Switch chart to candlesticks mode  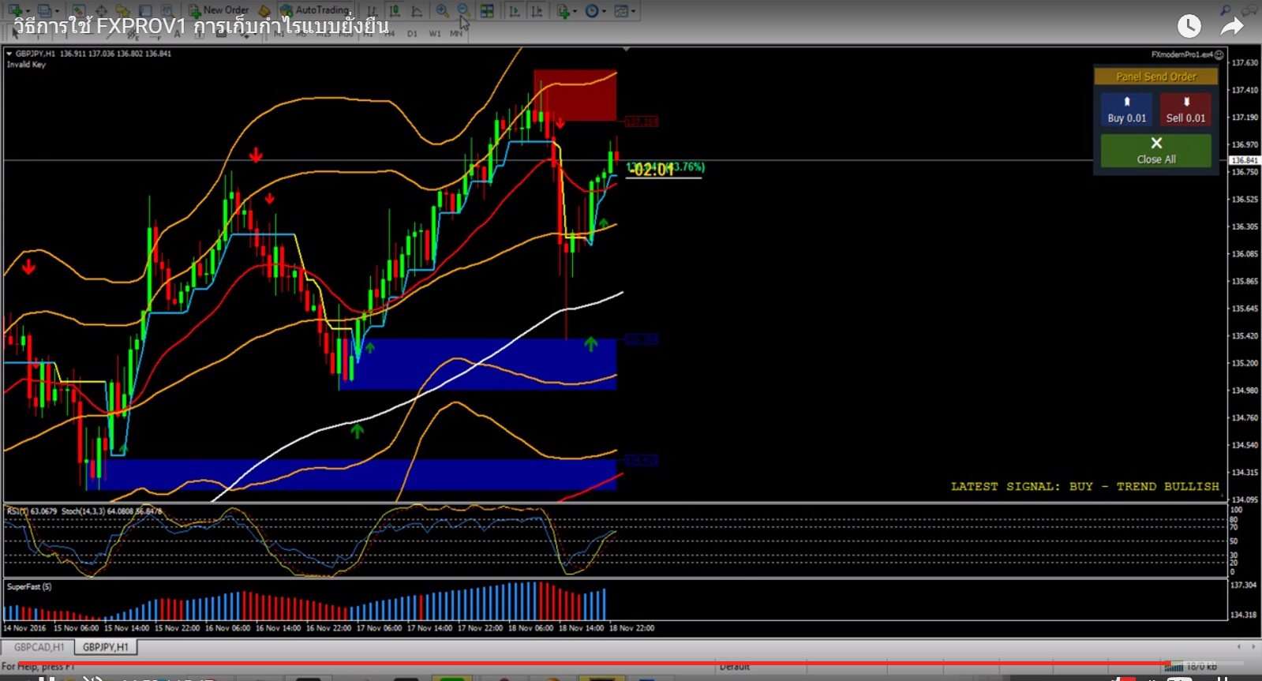(x=395, y=10)
